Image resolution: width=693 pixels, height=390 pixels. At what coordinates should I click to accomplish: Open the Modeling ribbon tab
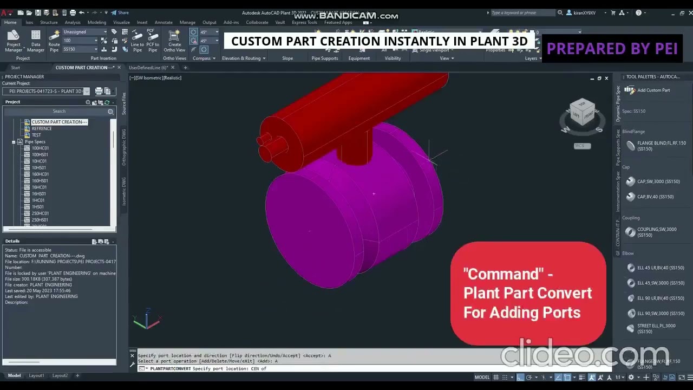[x=97, y=22]
